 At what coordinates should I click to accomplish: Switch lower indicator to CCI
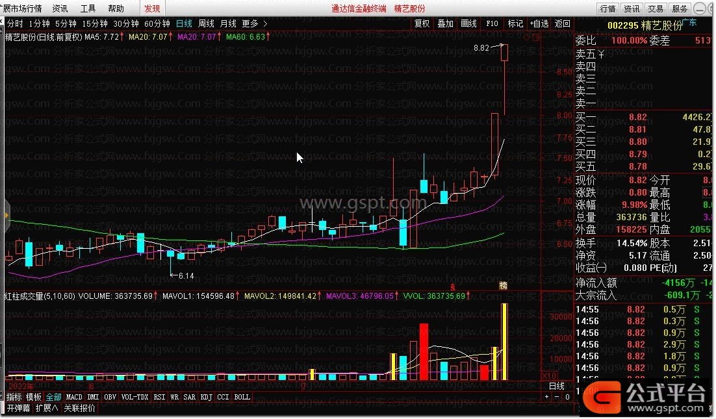223,397
